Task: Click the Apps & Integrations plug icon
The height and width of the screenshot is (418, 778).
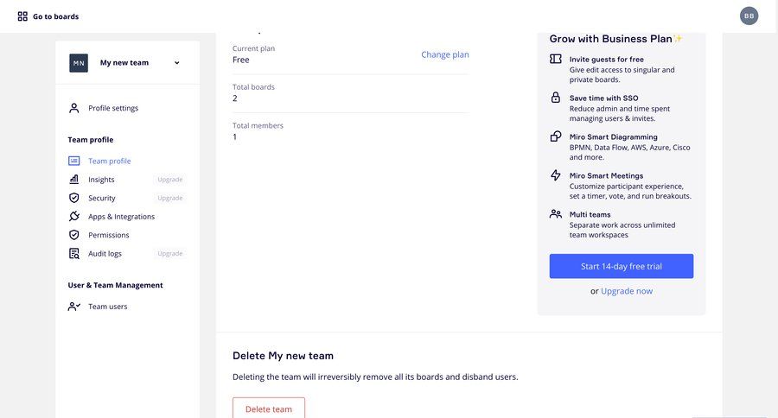Action: coord(74,216)
